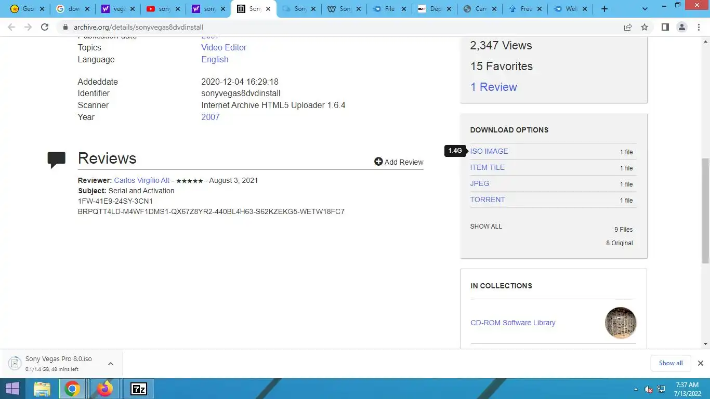Click the network tray icon
The image size is (710, 399).
pos(662,389)
